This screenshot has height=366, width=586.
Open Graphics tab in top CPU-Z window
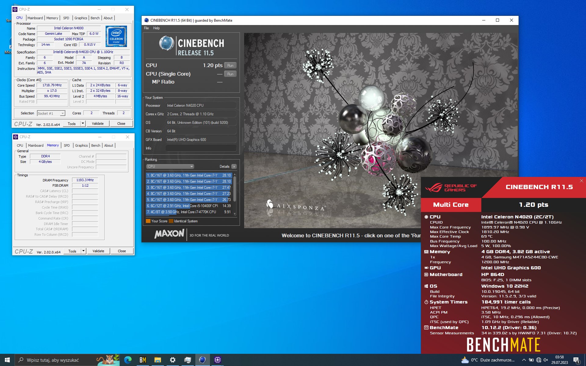point(81,18)
